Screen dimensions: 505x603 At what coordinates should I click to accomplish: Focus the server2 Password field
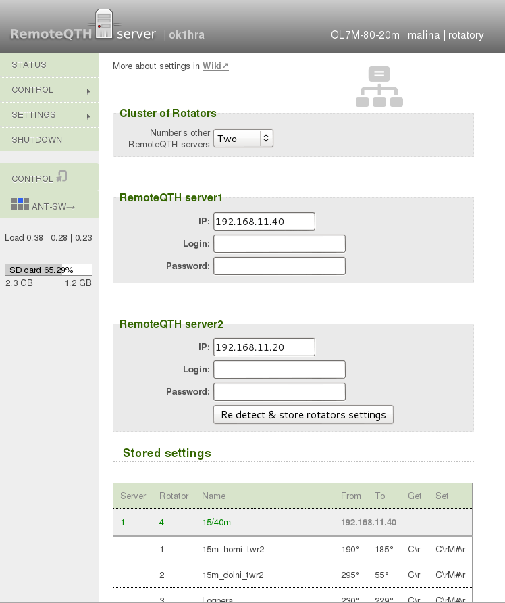pos(280,392)
